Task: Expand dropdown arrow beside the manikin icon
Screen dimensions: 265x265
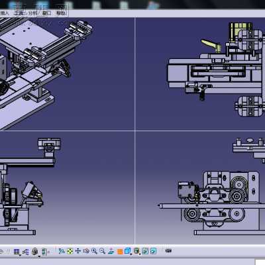Action: [x=38, y=256]
